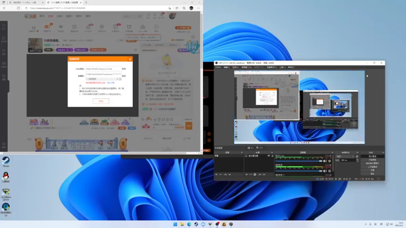The height and width of the screenshot is (228, 406).
Task: Move source up in OBS sources panel
Action: (x=260, y=174)
